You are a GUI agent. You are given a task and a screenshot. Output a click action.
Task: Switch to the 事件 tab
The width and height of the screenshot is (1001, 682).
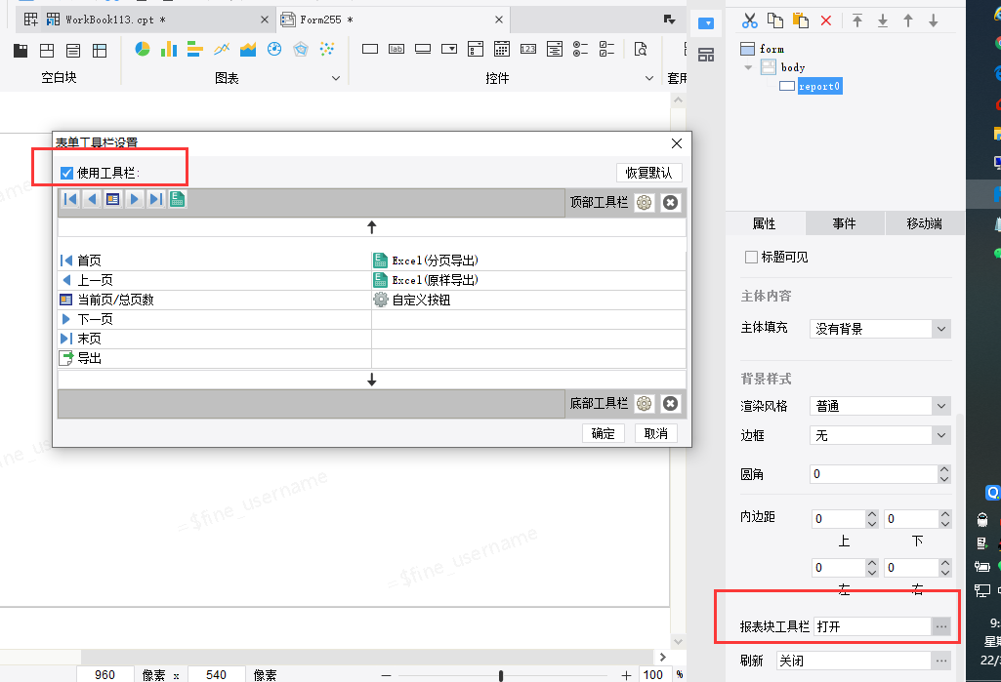point(844,223)
